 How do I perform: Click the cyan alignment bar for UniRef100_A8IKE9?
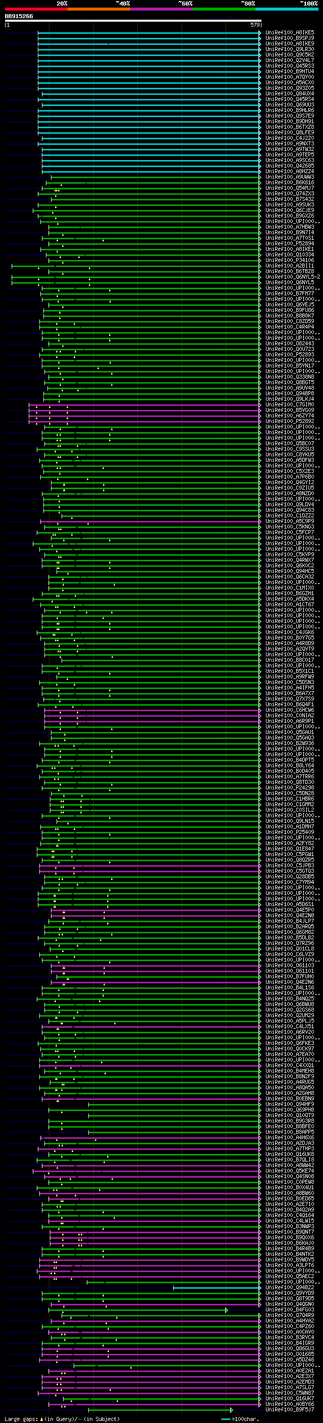click(149, 44)
